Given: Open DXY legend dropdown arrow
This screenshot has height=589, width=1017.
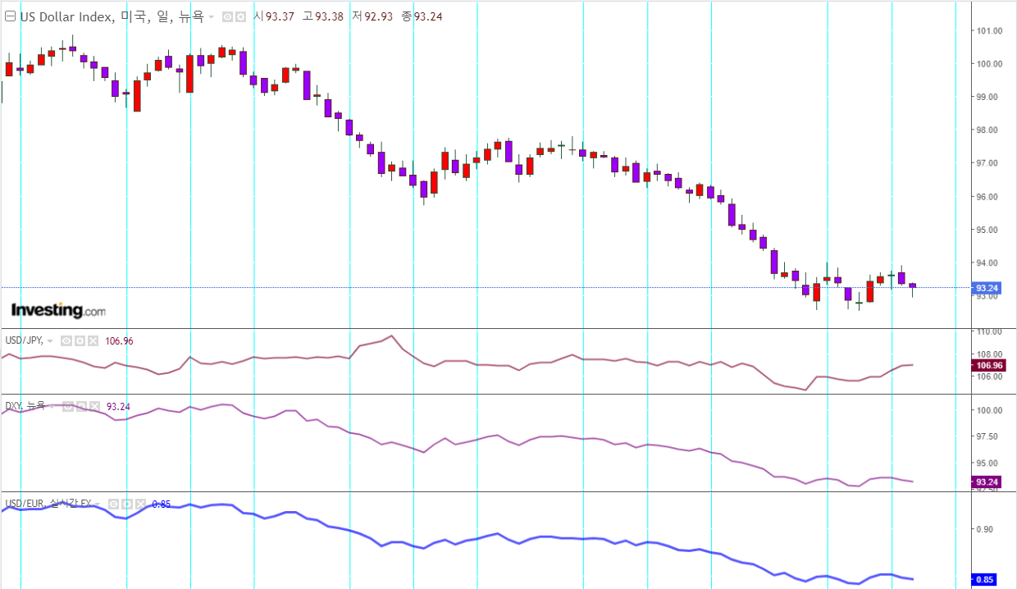Looking at the screenshot, I should (x=52, y=407).
